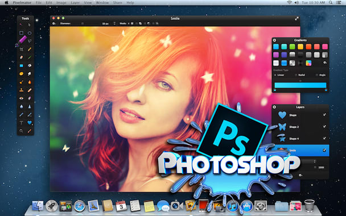Open the Share menu
This screenshot has height=216, width=346.
click(x=117, y=3)
